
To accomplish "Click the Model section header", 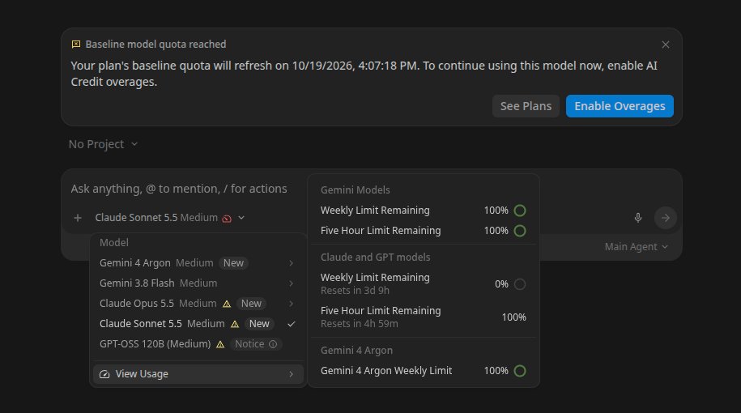I will [x=114, y=242].
